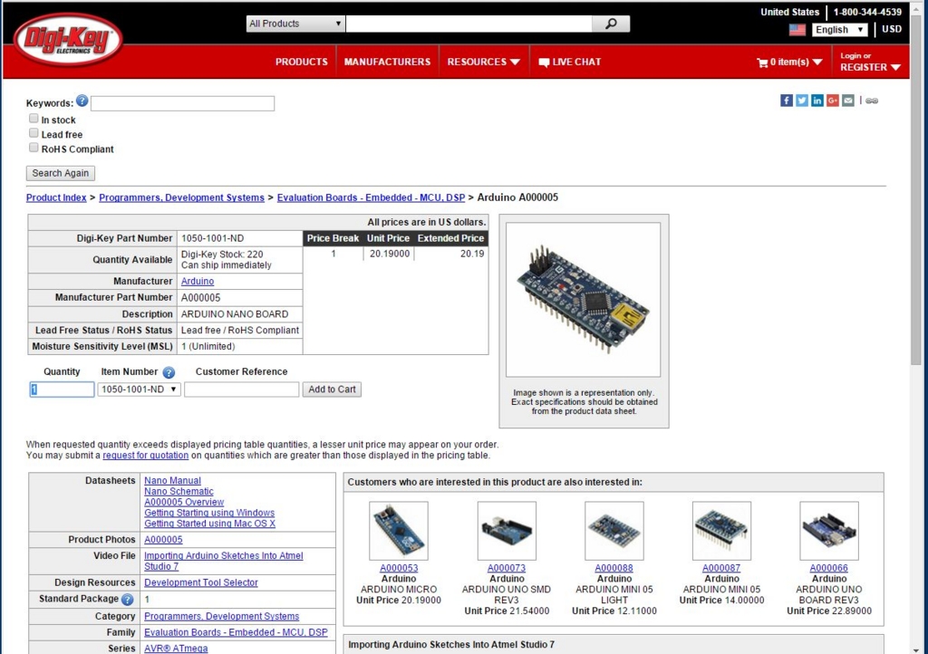Click the Customer Reference input field
The image size is (928, 654).
click(x=241, y=390)
